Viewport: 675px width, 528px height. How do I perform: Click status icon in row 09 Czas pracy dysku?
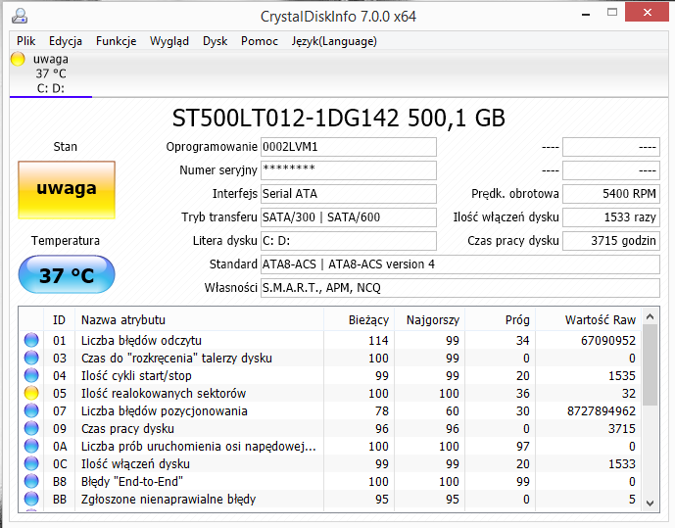pos(31,428)
